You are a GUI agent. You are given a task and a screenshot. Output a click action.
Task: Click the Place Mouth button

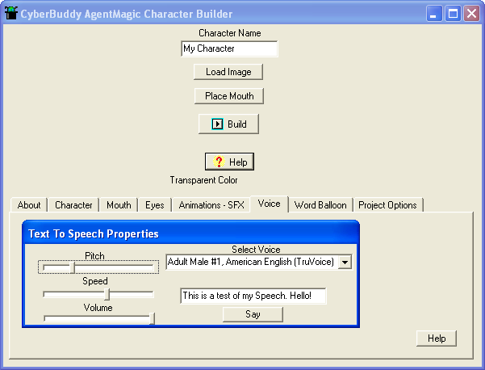[x=229, y=96]
